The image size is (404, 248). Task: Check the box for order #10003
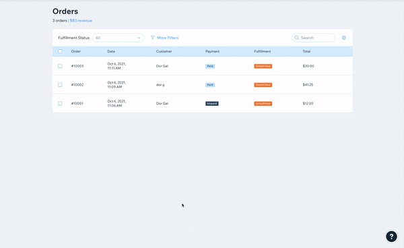(60, 66)
